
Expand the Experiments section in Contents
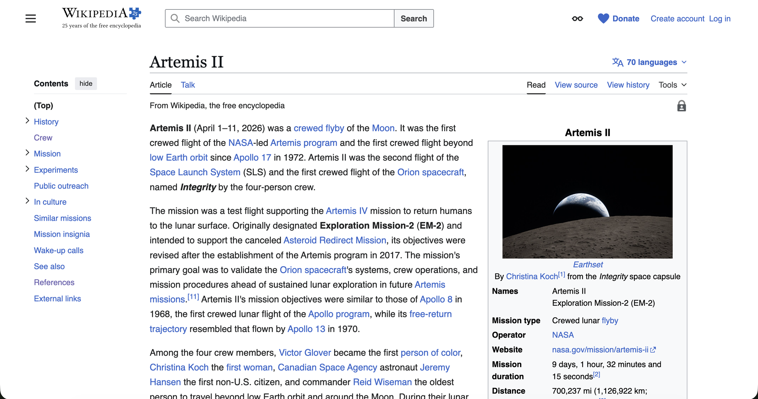[x=27, y=169]
